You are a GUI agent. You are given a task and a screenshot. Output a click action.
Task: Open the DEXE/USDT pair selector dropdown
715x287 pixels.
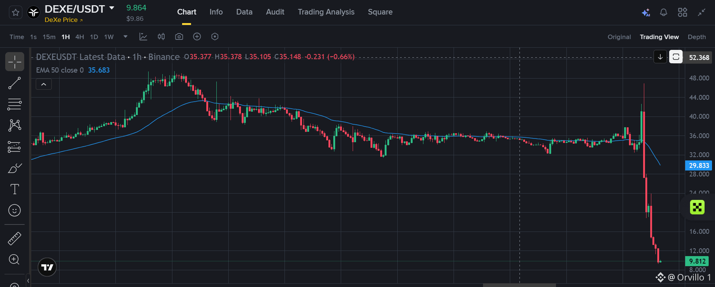coord(112,8)
